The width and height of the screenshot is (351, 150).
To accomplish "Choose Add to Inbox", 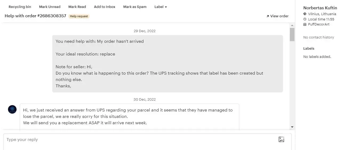I will [x=105, y=7].
